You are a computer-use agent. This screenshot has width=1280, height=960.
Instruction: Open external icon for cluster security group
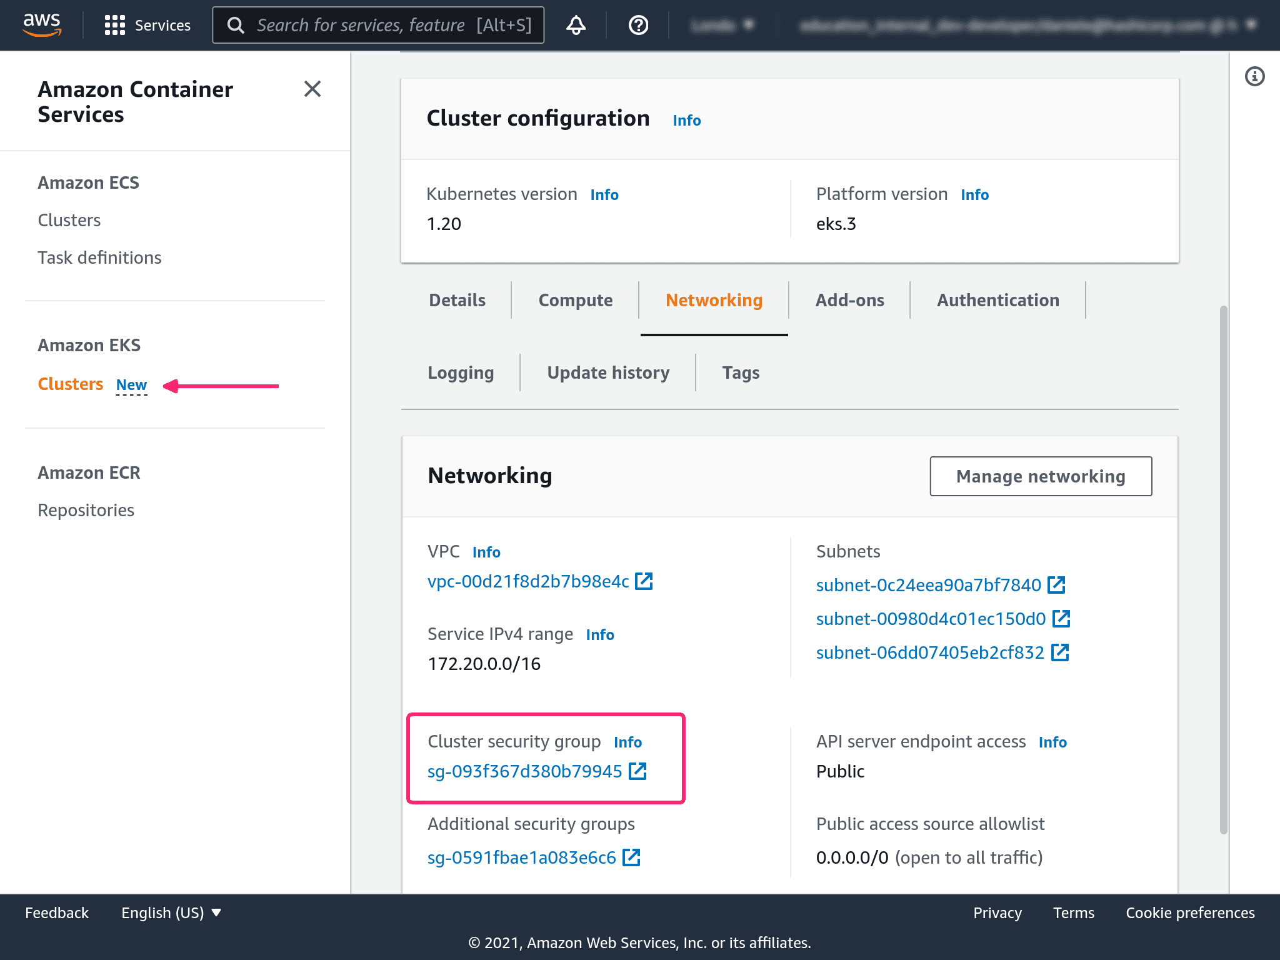637,771
